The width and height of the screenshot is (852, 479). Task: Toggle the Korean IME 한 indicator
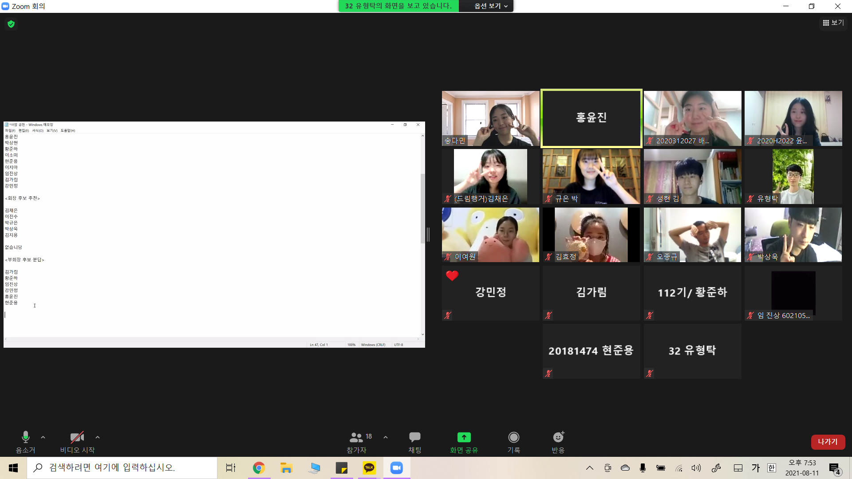(x=771, y=468)
